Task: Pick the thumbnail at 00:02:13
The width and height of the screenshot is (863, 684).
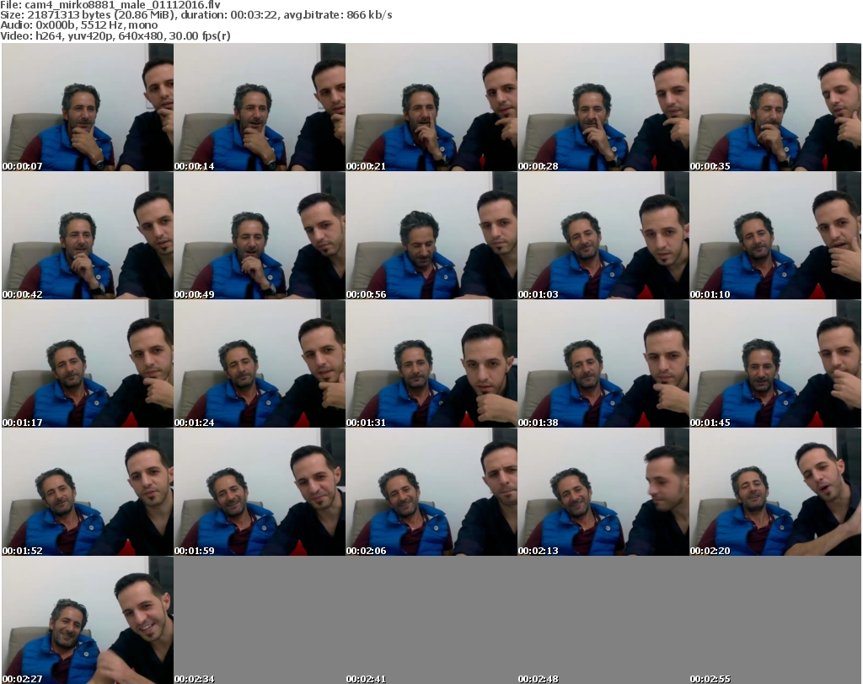Action: click(x=603, y=492)
